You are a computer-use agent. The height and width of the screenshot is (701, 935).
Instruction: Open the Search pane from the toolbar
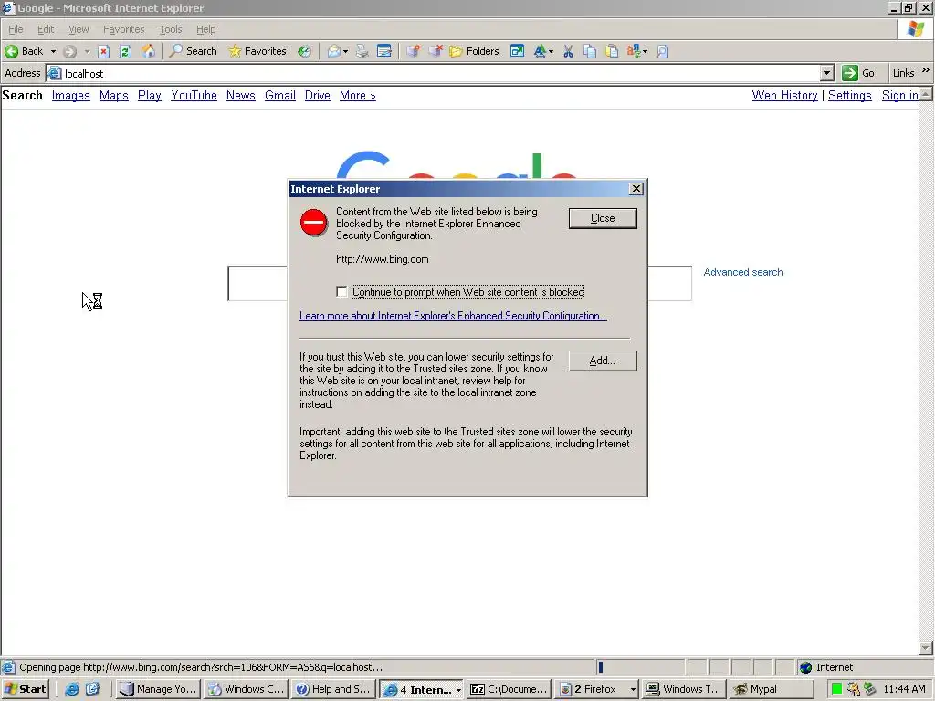pos(194,51)
